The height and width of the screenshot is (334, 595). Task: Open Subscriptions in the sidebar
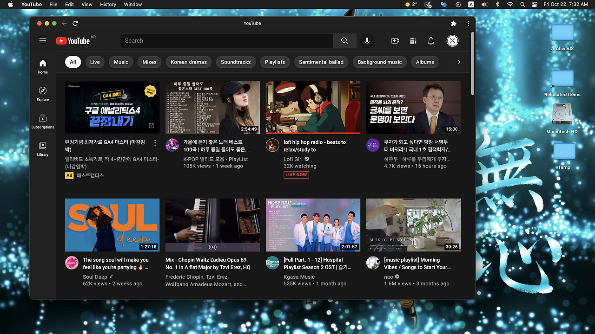coord(43,121)
